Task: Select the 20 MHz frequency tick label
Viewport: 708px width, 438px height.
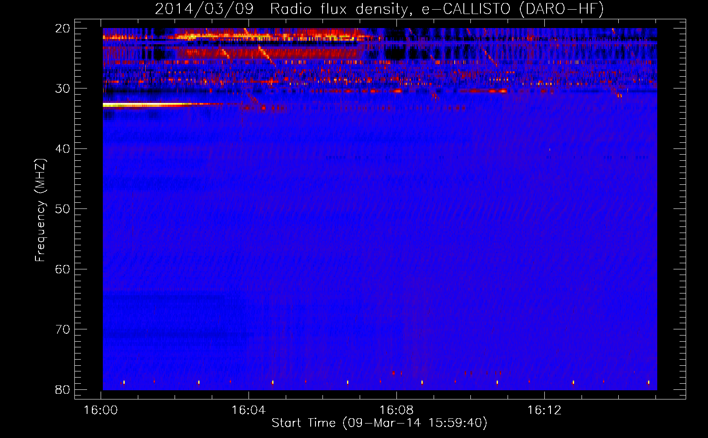Action: point(63,28)
